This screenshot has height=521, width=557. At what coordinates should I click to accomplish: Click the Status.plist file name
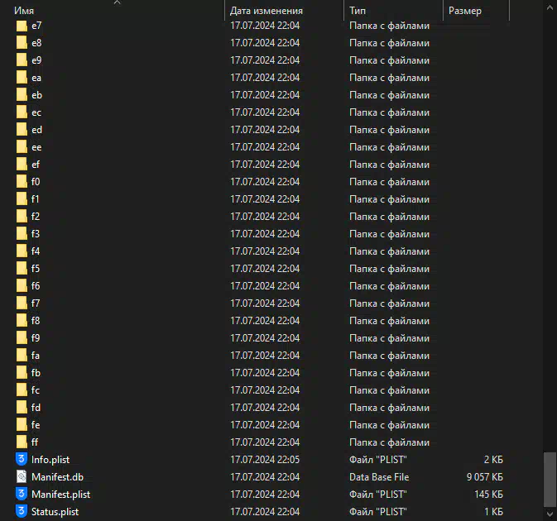click(x=55, y=512)
